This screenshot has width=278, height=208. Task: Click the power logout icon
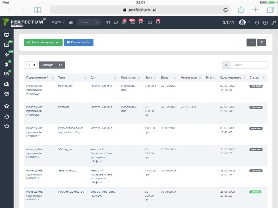(x=257, y=22)
